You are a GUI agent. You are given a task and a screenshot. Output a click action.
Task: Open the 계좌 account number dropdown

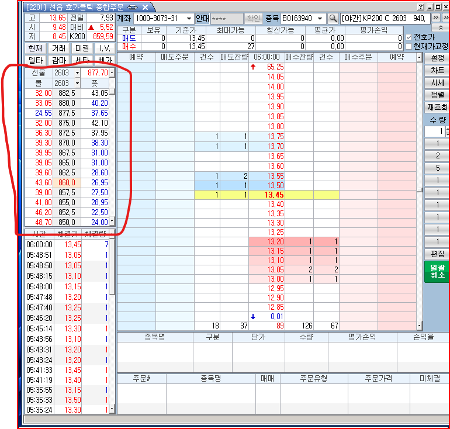pos(189,19)
